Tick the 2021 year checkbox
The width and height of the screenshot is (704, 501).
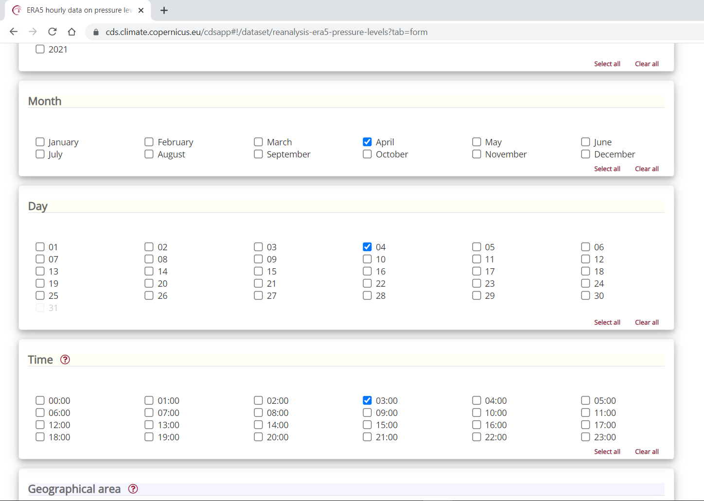(40, 49)
